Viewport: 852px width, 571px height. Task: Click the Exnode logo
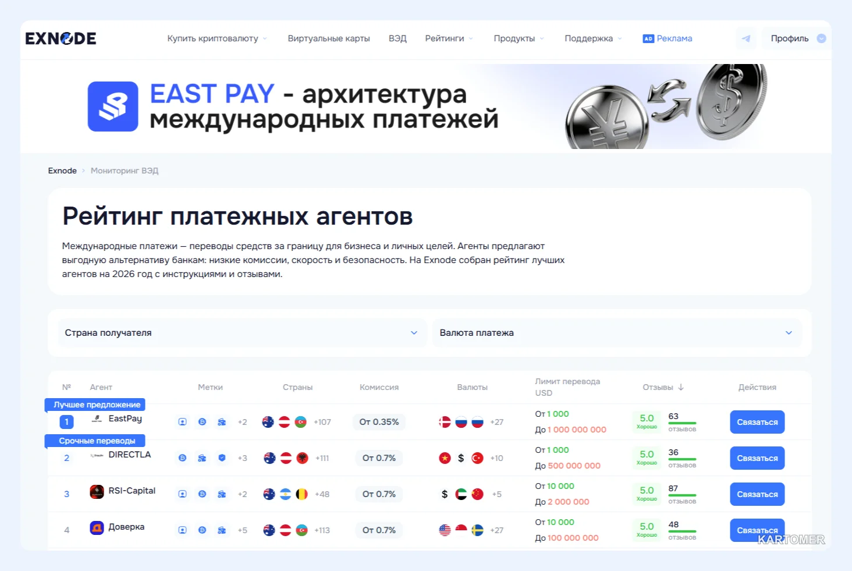tap(61, 38)
